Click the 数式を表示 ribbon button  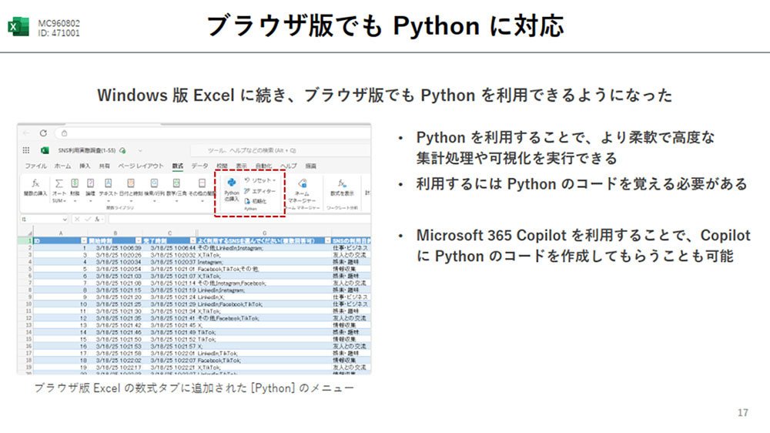[x=342, y=186]
